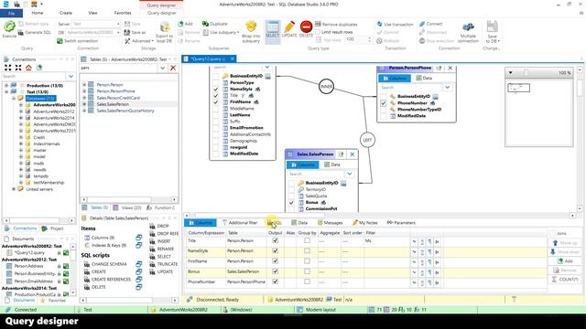Click the diagram overview thumbnail
The height and width of the screenshot is (329, 586).
519,88
